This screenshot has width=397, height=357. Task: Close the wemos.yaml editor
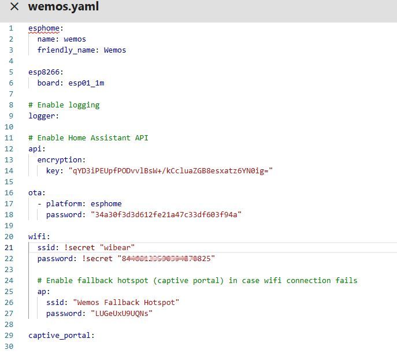pos(14,7)
